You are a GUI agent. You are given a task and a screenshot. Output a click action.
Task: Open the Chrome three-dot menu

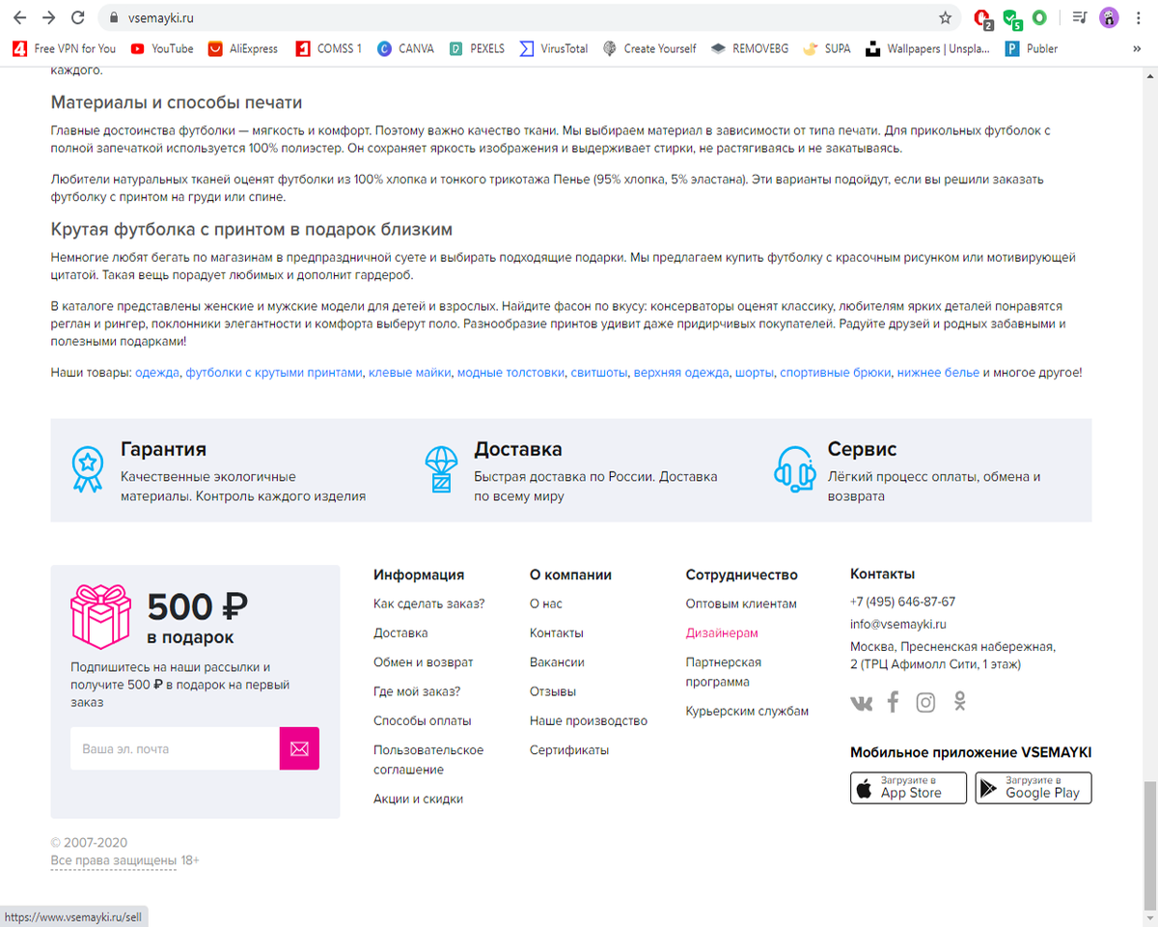click(x=1140, y=17)
